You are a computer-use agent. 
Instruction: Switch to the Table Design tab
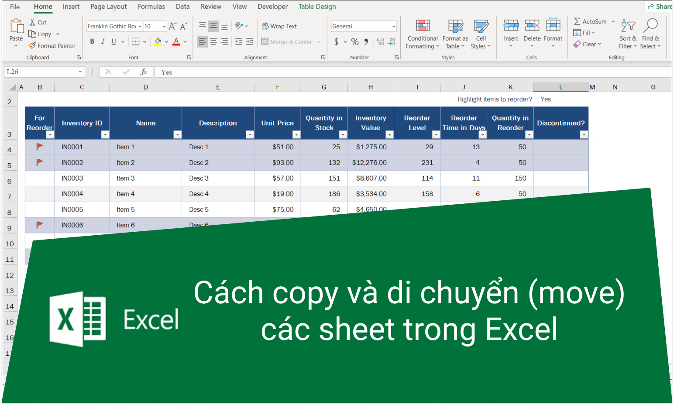coord(317,7)
